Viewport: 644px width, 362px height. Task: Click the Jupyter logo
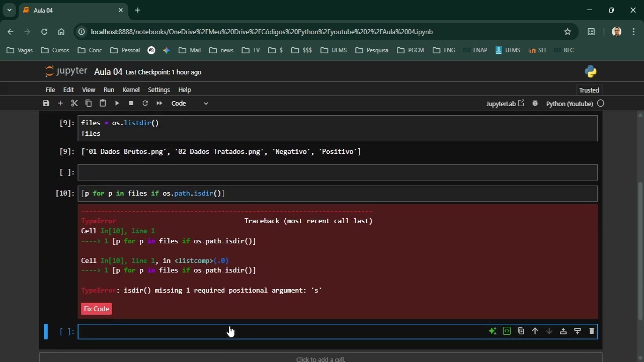tap(66, 71)
